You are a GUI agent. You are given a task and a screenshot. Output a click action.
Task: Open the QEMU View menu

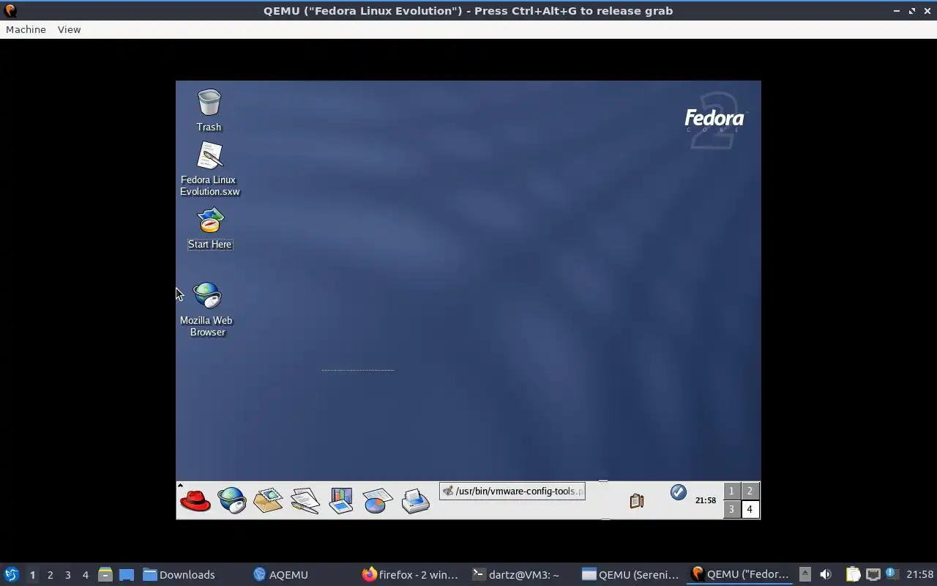point(69,29)
